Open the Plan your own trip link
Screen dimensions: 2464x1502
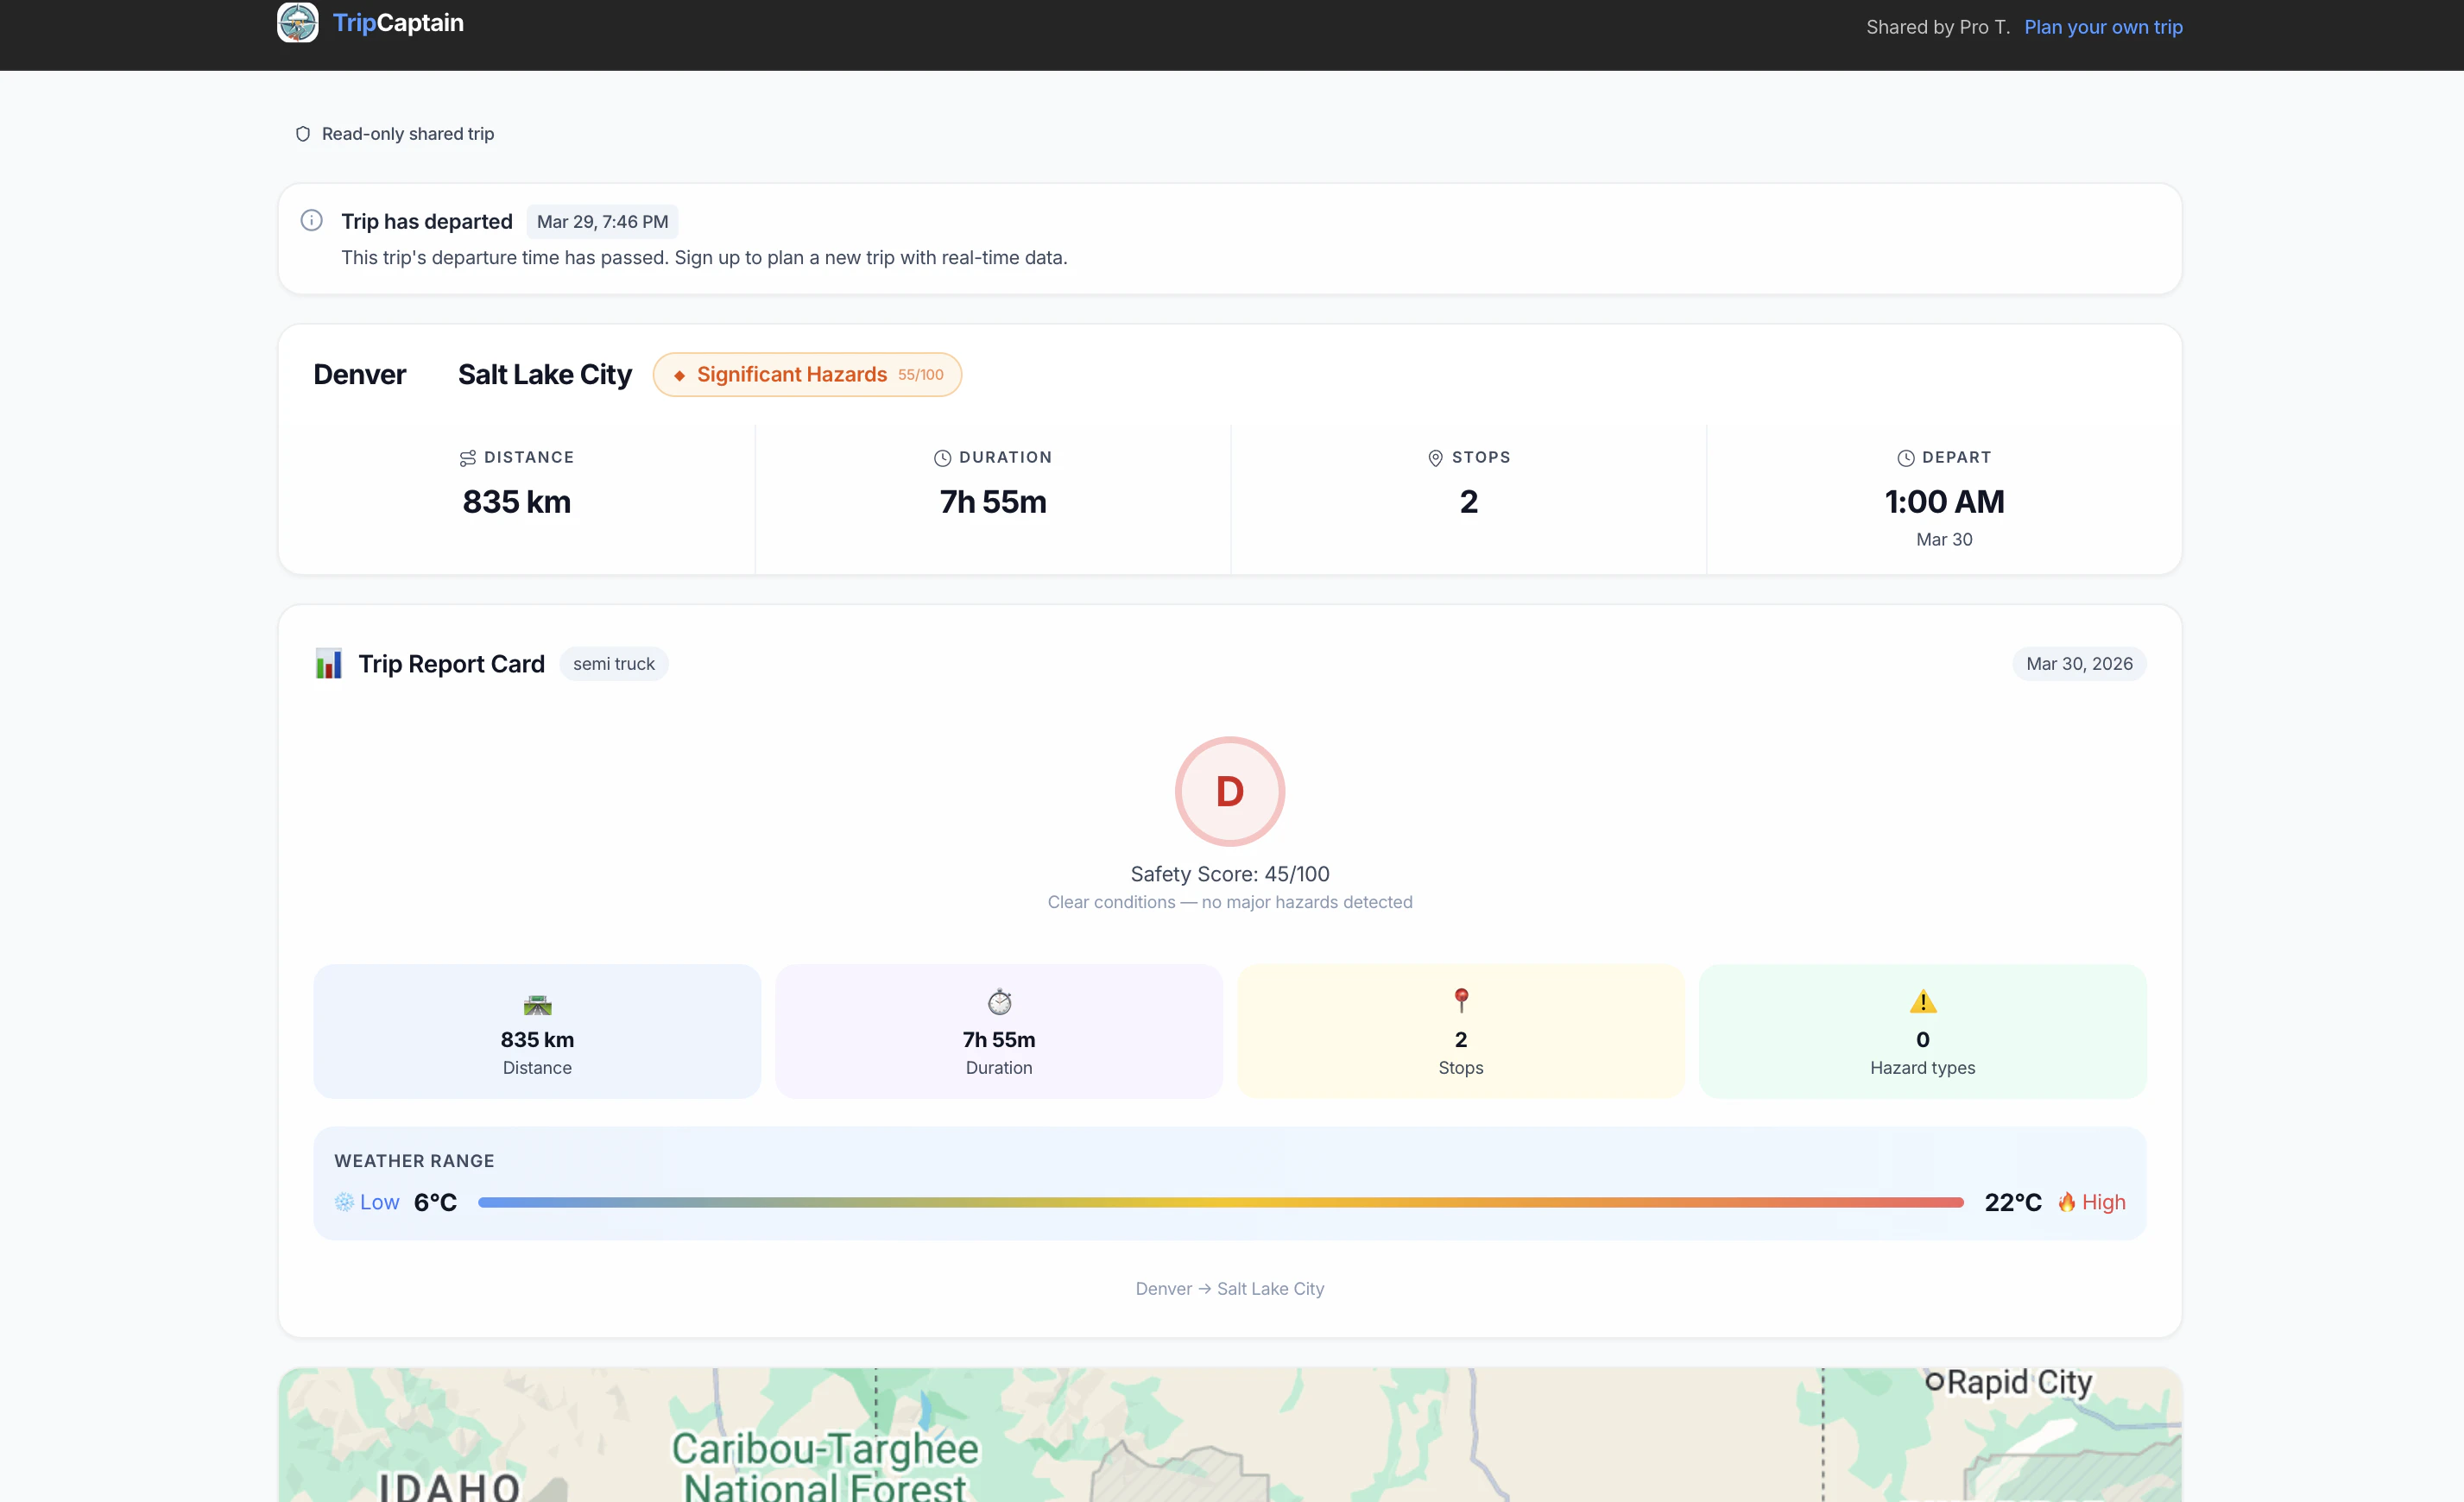(2103, 27)
